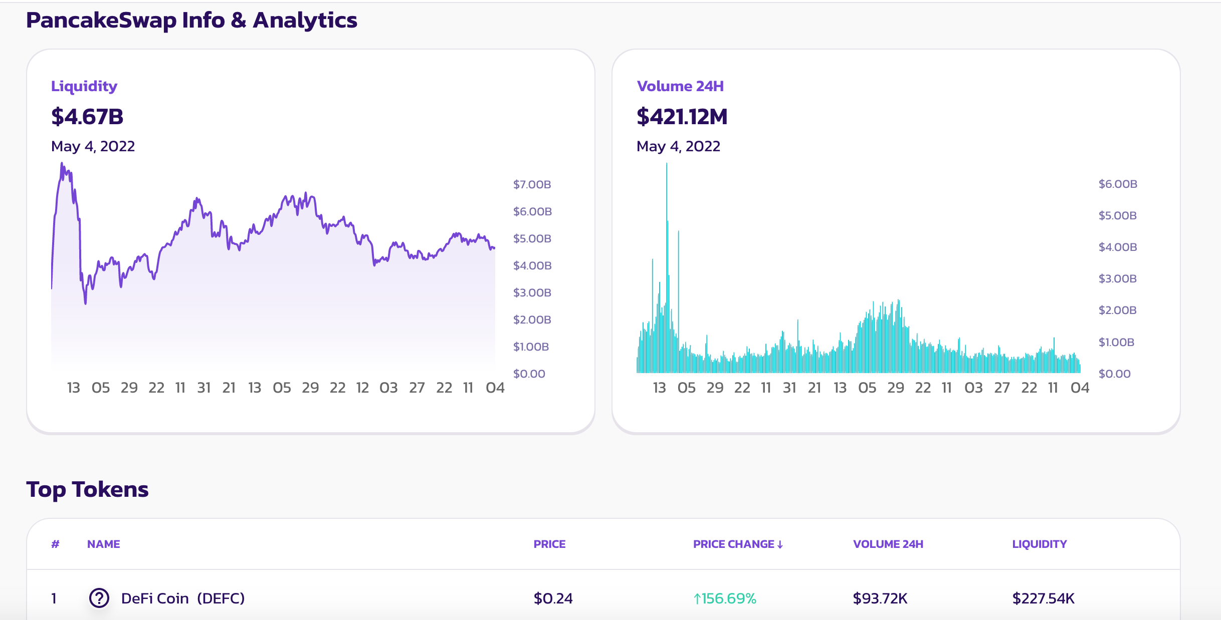Screen dimensions: 1221x620
Task: Click the liquidity line chart peak
Action: [x=62, y=164]
